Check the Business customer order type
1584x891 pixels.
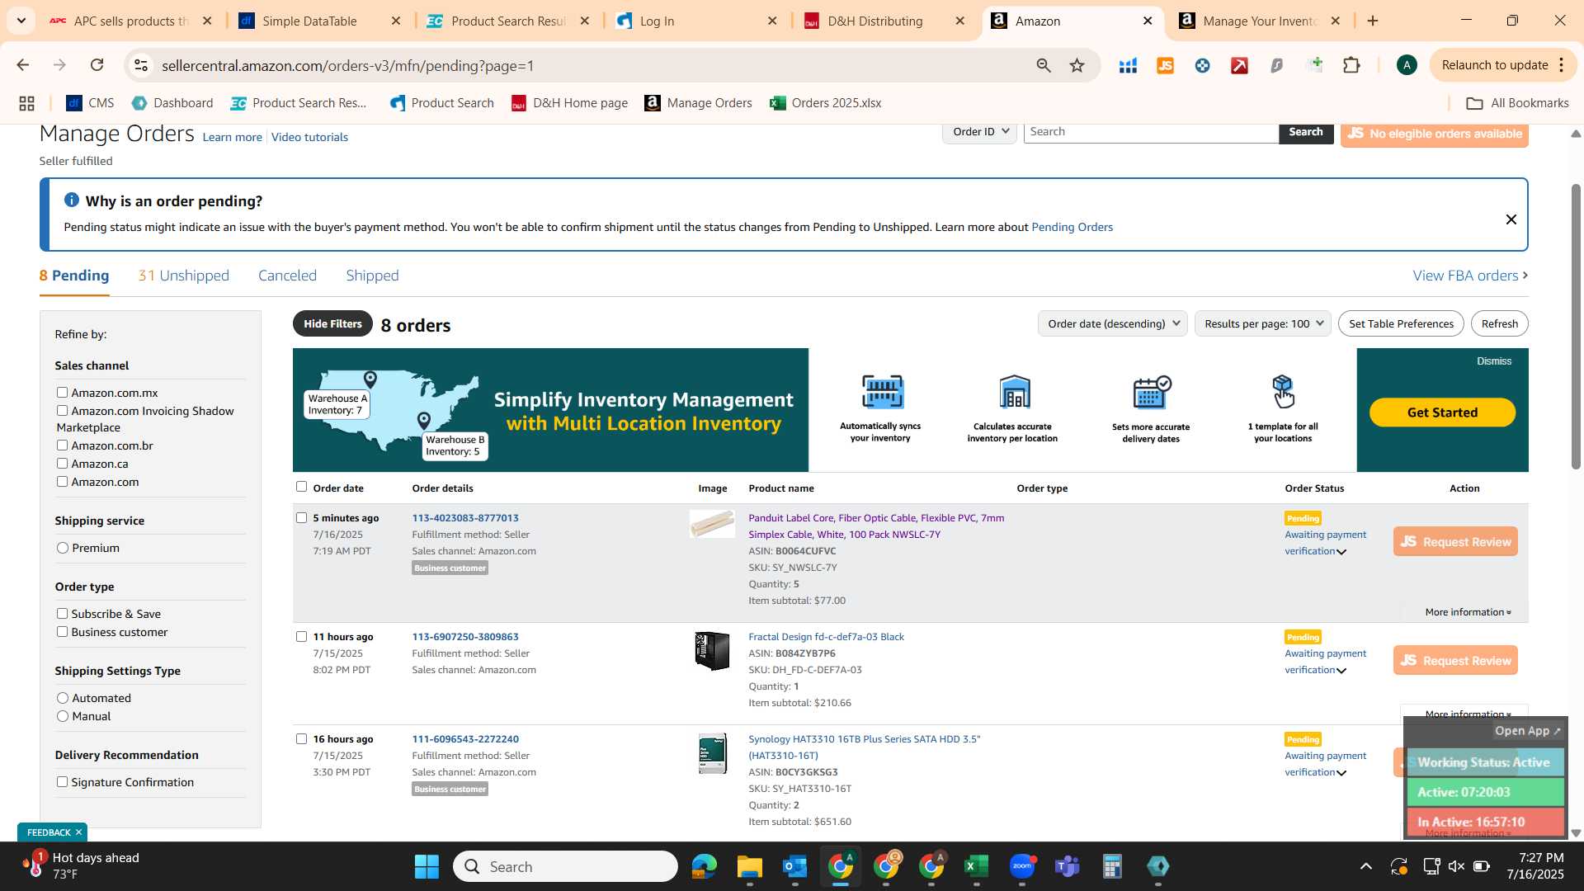coord(62,632)
